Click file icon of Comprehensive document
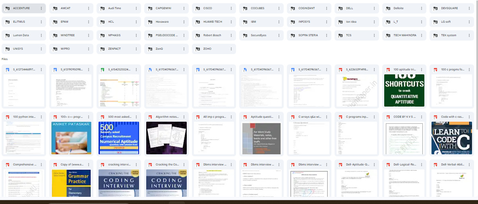Viewport: 478px width, 204px height. pyautogui.click(x=8, y=164)
